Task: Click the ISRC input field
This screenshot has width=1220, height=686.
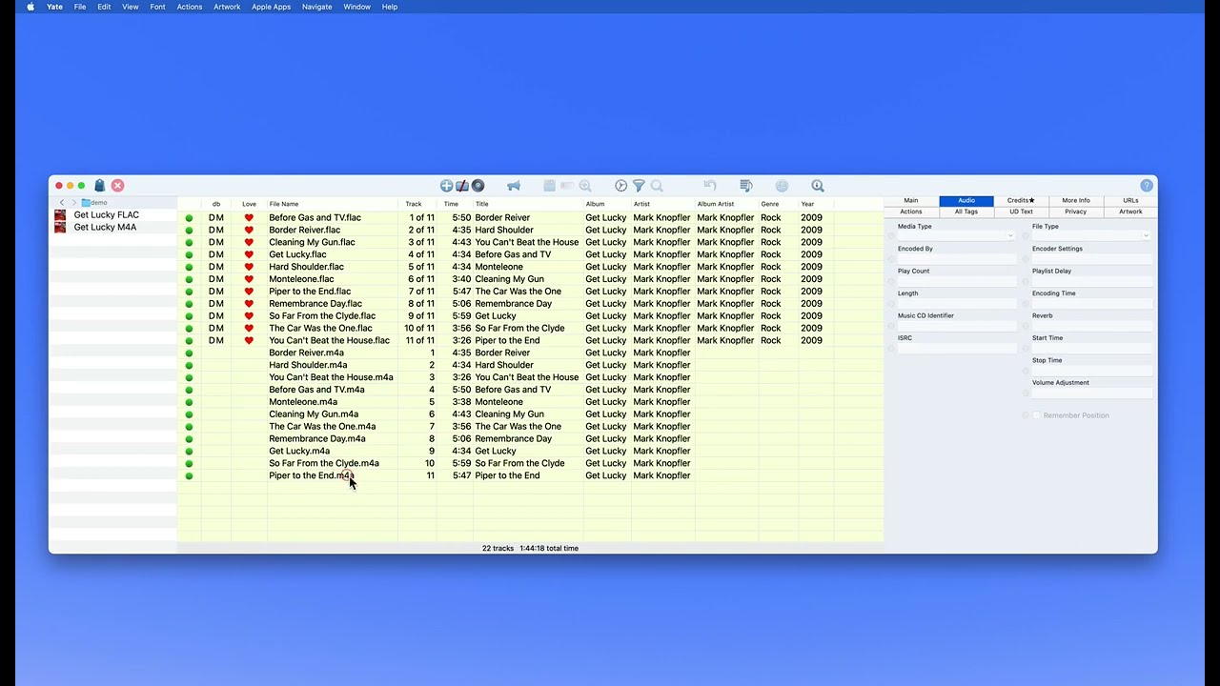Action: (x=957, y=348)
